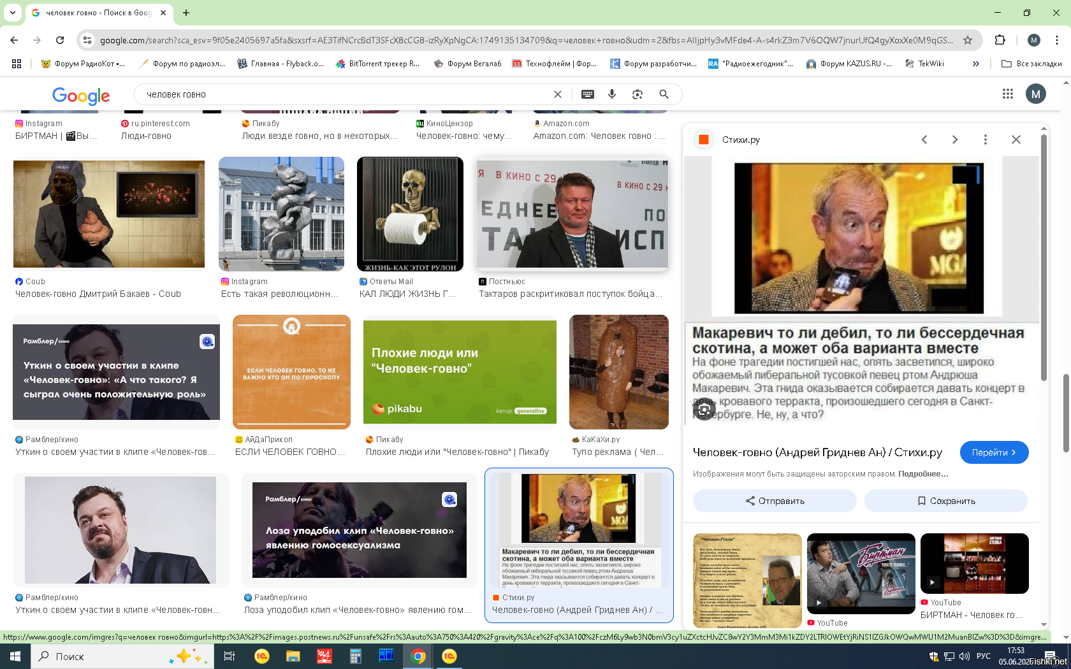Open the TekWiki bookmark

pos(924,64)
